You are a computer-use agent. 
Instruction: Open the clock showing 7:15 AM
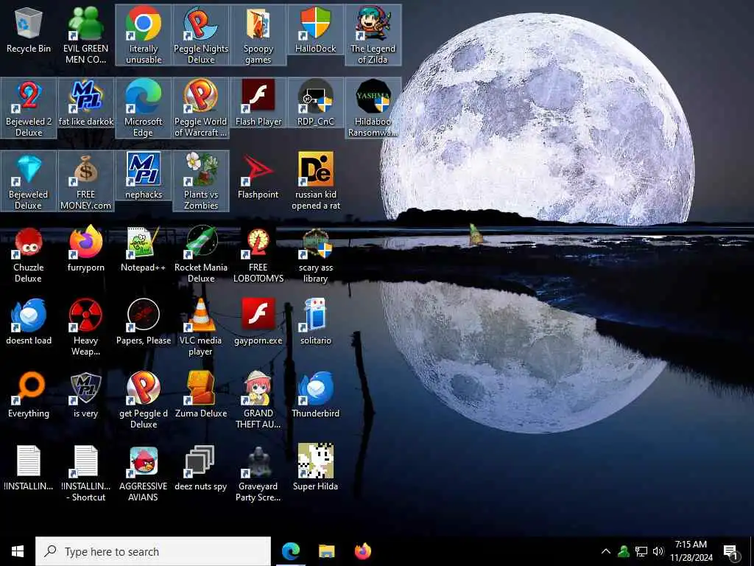(x=691, y=551)
